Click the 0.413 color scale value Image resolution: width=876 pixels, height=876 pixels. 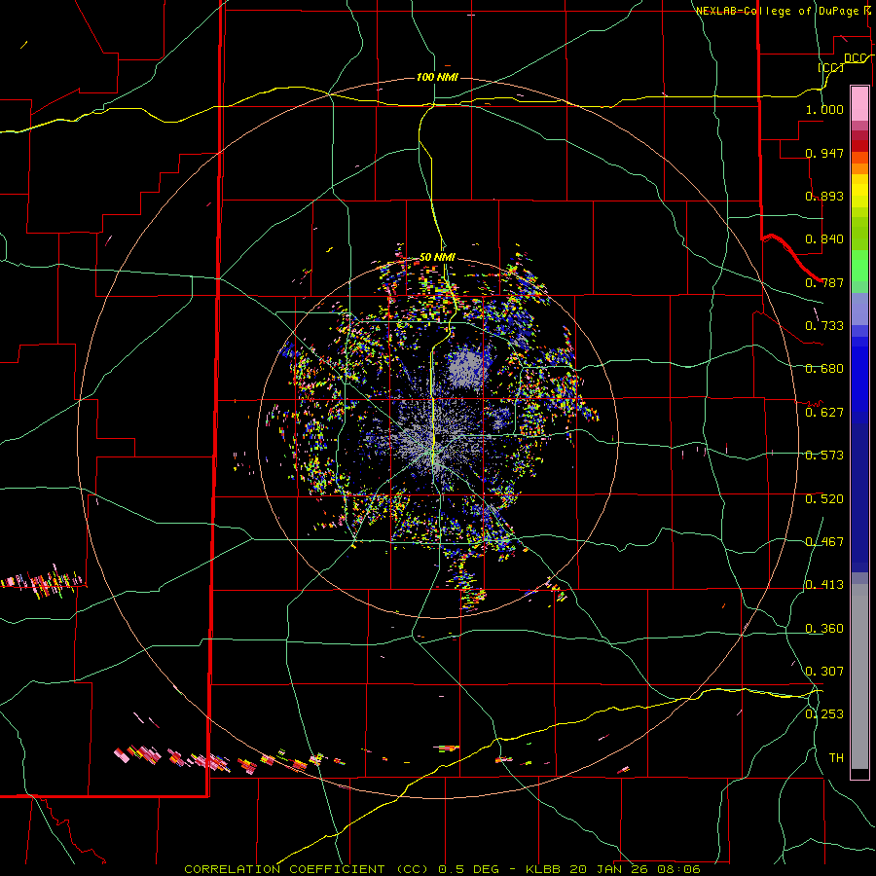tap(824, 585)
